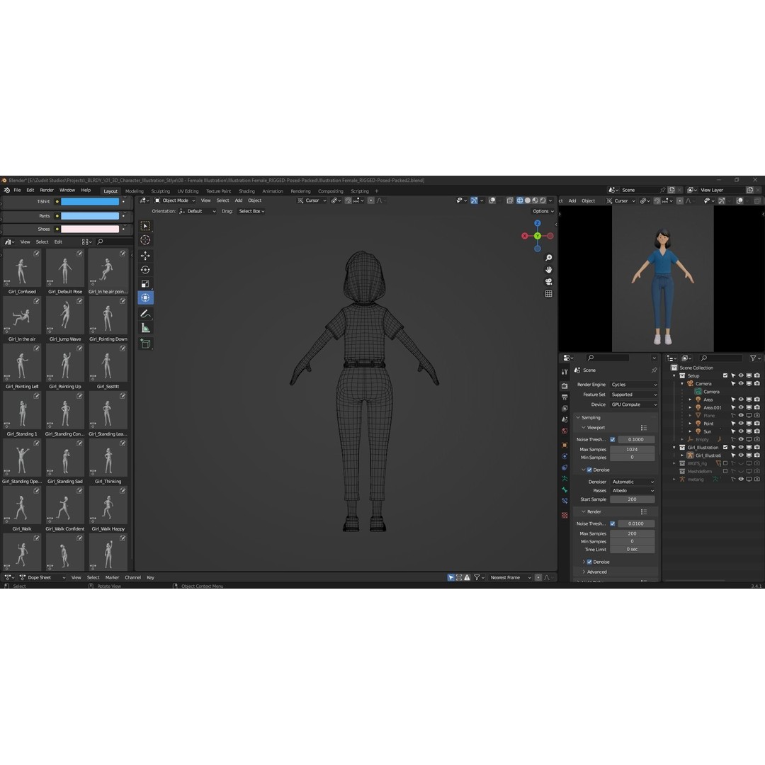Toggle Viewport Noise Threshold checkbox

[612, 440]
